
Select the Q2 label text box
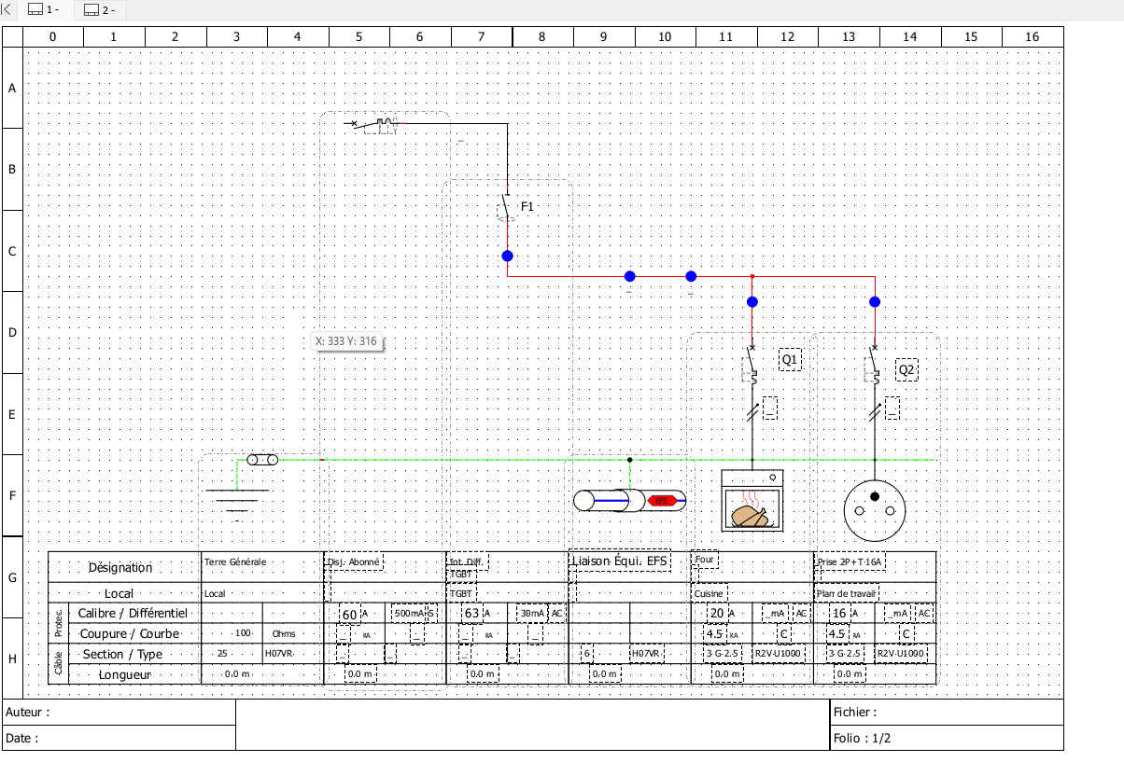point(907,370)
